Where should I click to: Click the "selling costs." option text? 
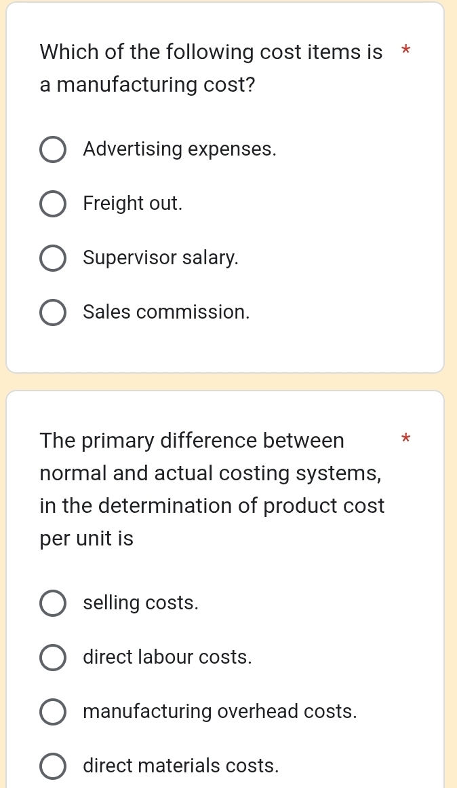pyautogui.click(x=141, y=603)
